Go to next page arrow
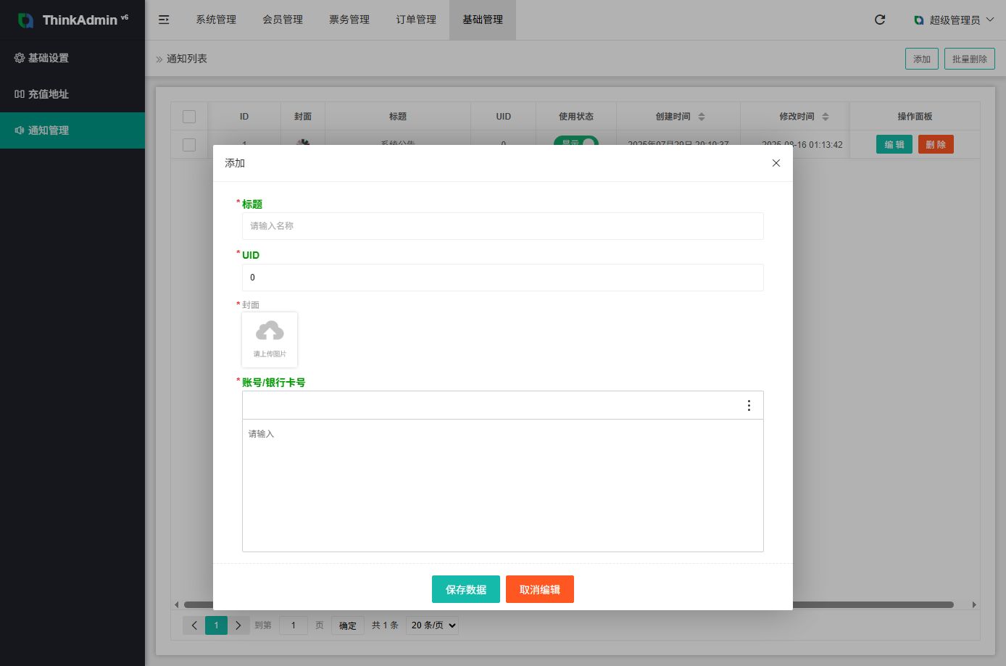 point(238,625)
